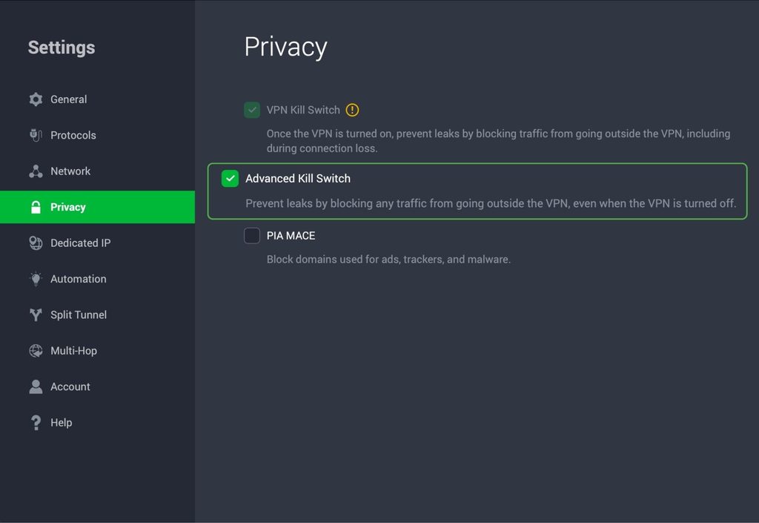This screenshot has width=759, height=523.
Task: Click the Multi-Hop globe icon
Action: coord(36,351)
